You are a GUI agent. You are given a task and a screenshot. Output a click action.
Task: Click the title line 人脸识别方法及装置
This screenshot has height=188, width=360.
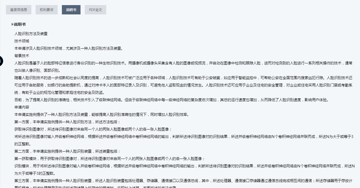coord(31,34)
